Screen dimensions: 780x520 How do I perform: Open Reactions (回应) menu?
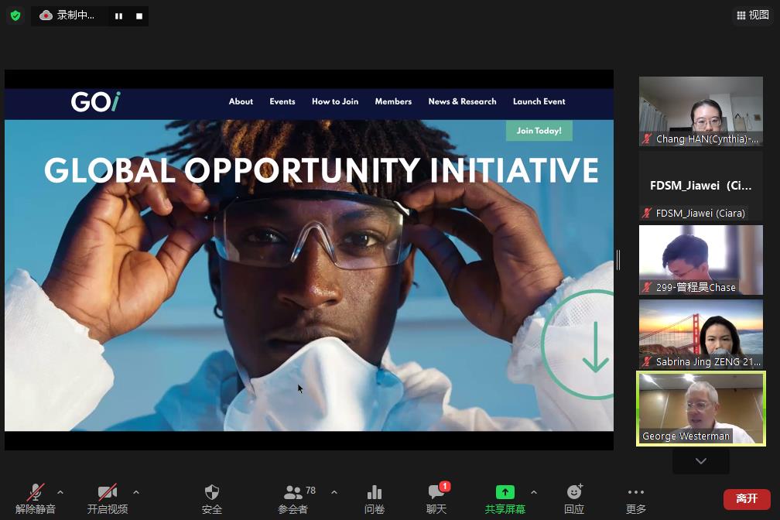click(574, 498)
